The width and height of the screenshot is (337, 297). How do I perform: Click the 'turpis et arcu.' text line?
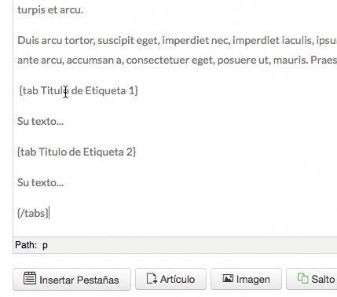click(x=50, y=10)
